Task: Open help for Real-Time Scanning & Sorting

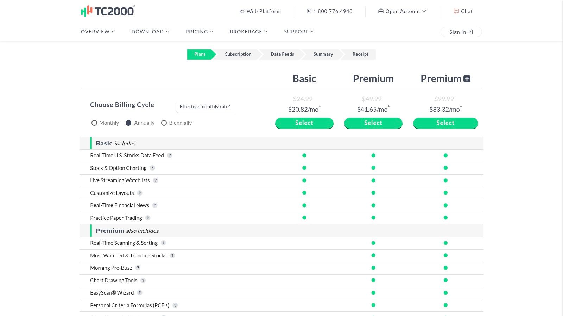Action: tap(163, 243)
